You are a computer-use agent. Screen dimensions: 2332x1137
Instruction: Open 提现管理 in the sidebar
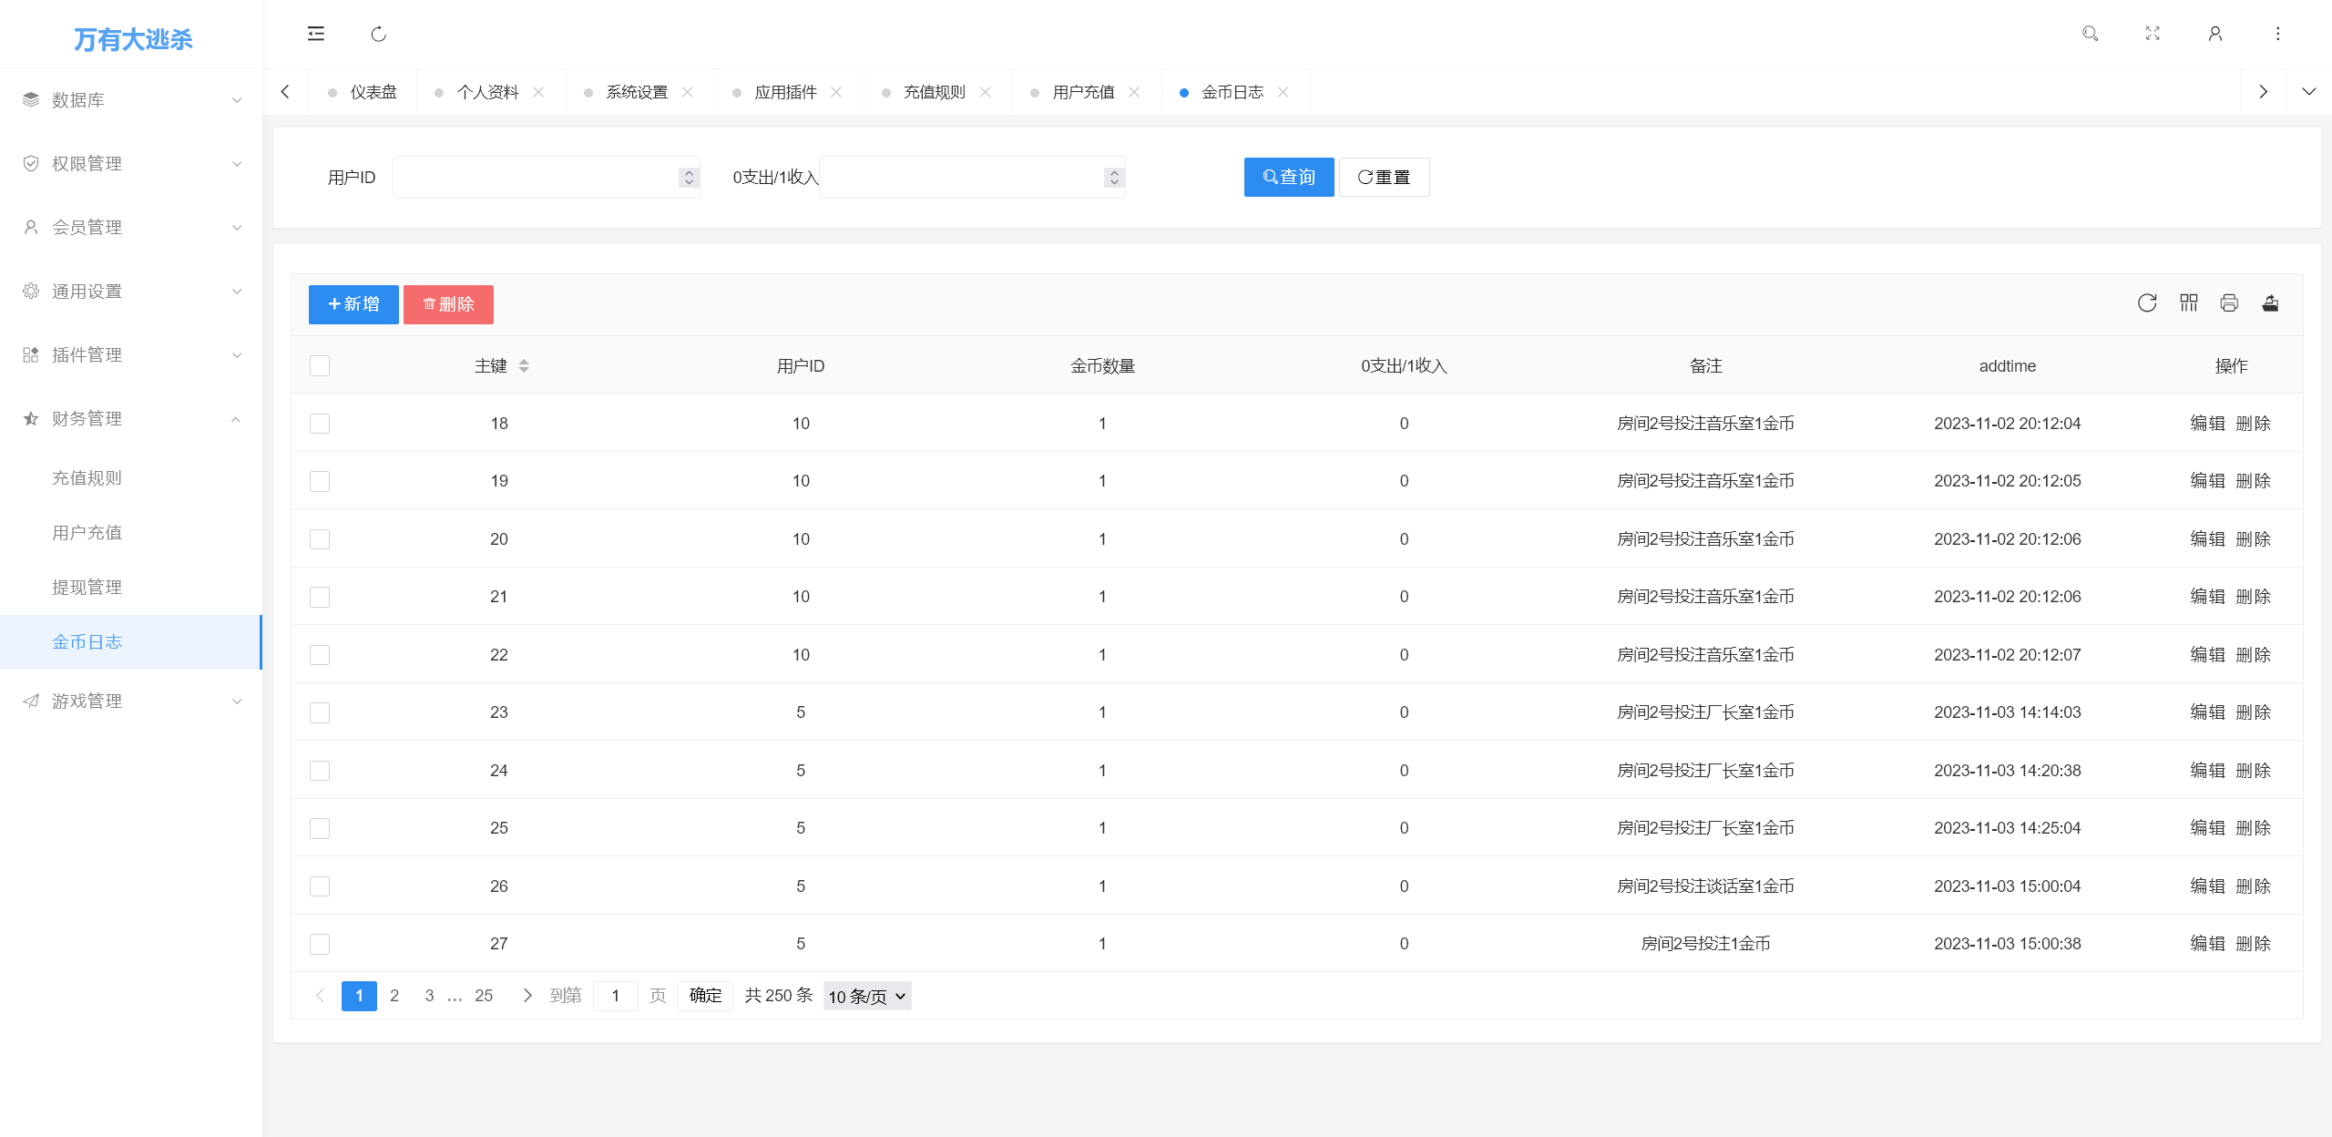(87, 587)
